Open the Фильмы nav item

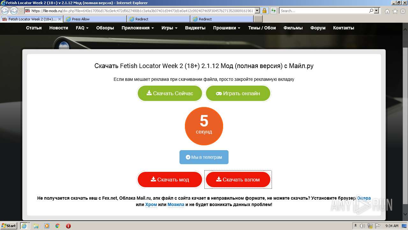(x=293, y=28)
